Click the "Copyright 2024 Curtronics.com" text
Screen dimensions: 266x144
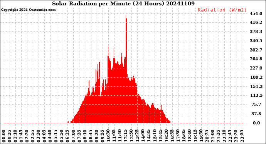[28, 10]
